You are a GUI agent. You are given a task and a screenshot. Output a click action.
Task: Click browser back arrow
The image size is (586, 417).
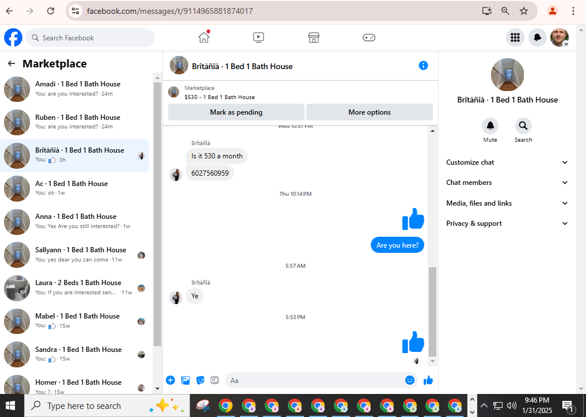(9, 11)
